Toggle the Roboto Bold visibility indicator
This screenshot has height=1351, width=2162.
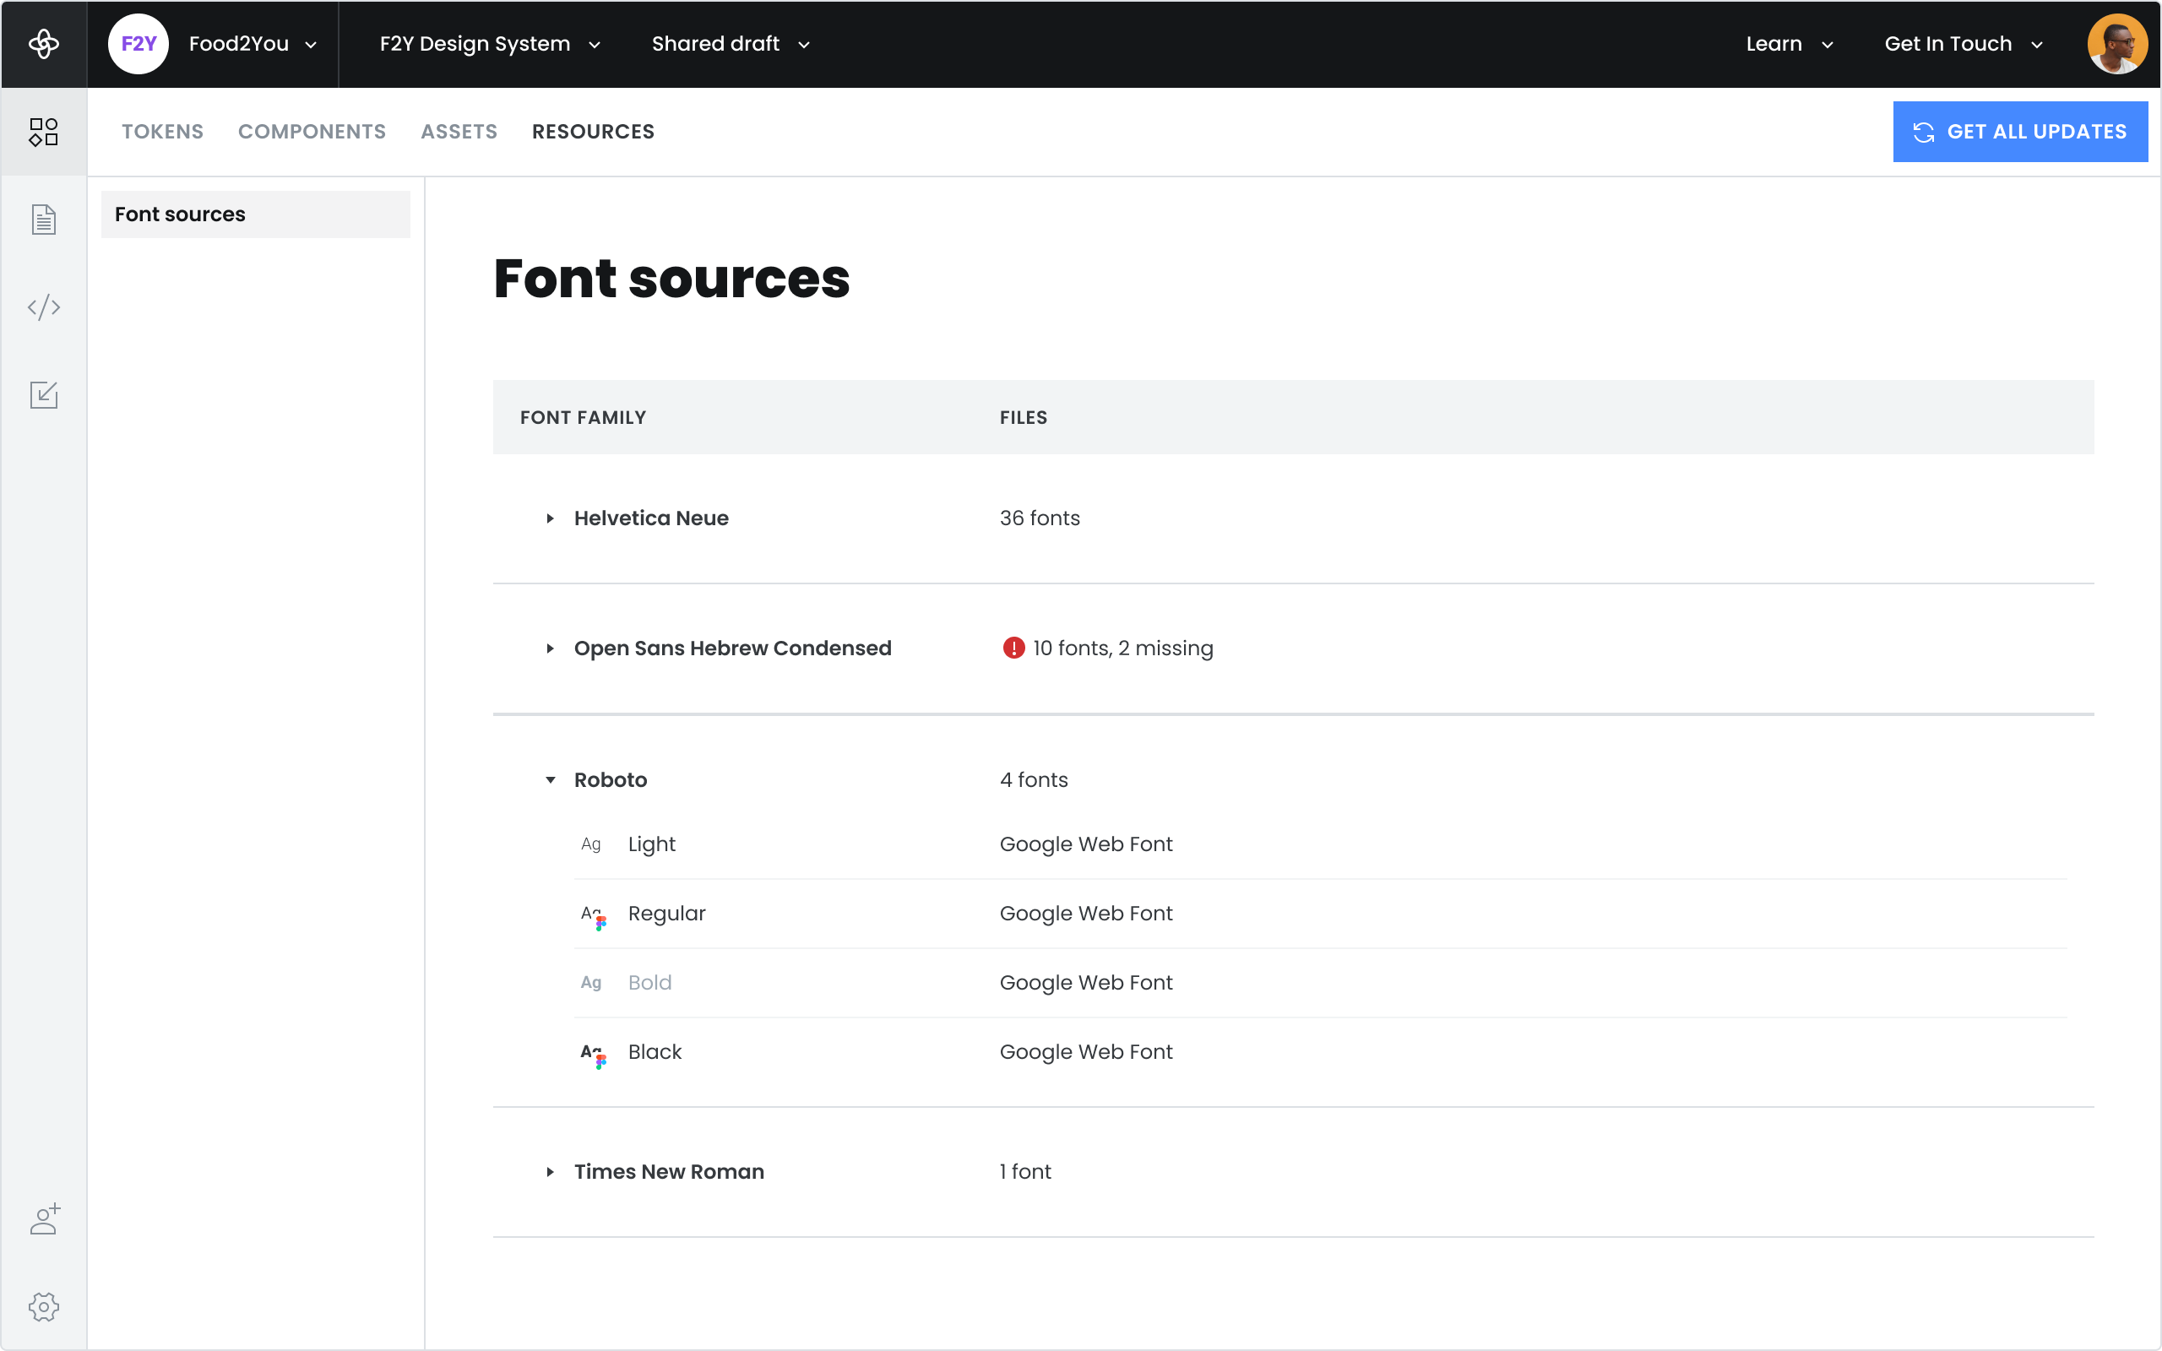click(x=590, y=982)
